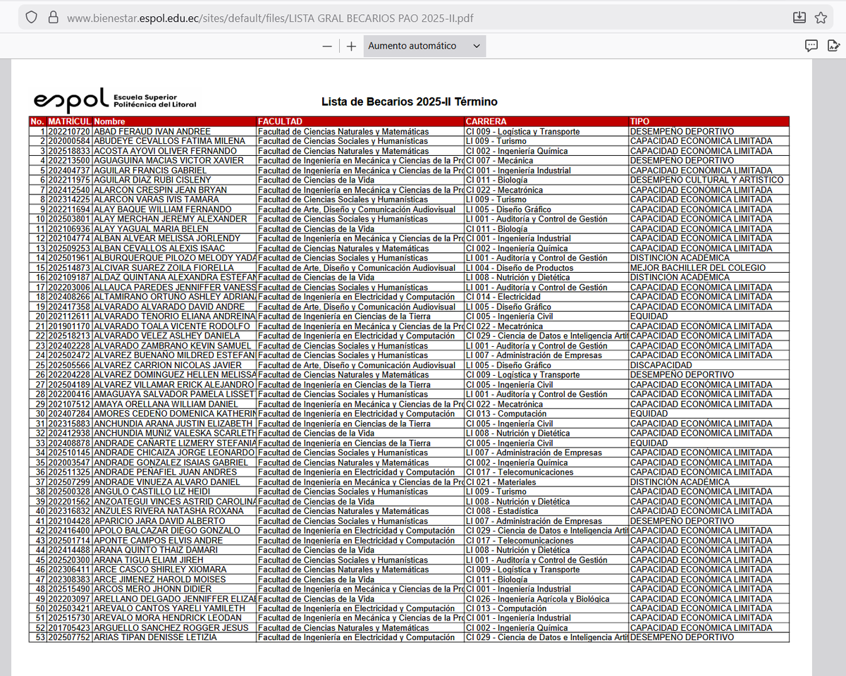Click the tracking protection shield icon
This screenshot has height=676, width=846.
click(31, 18)
